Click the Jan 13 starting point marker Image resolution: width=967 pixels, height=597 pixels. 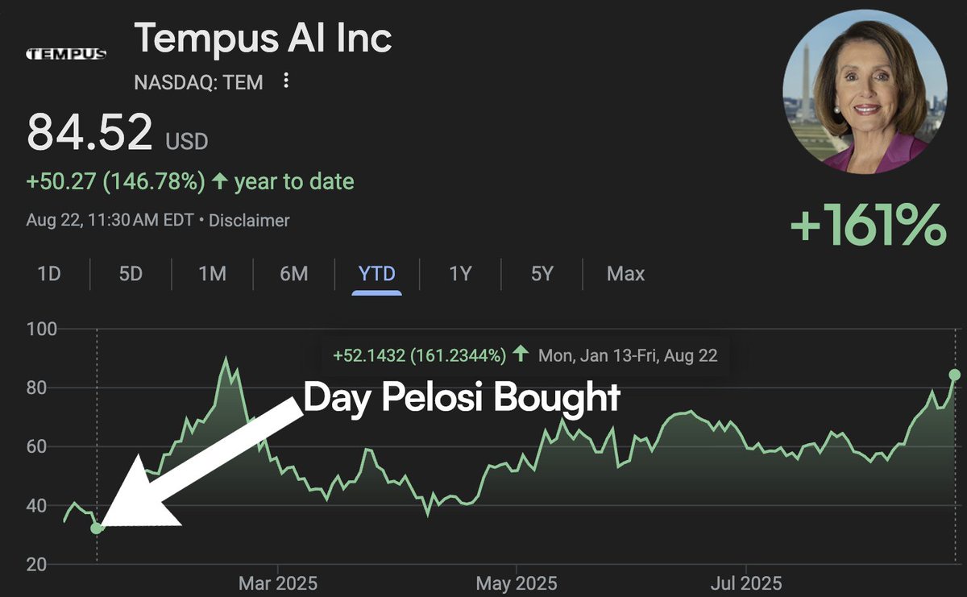(x=97, y=528)
